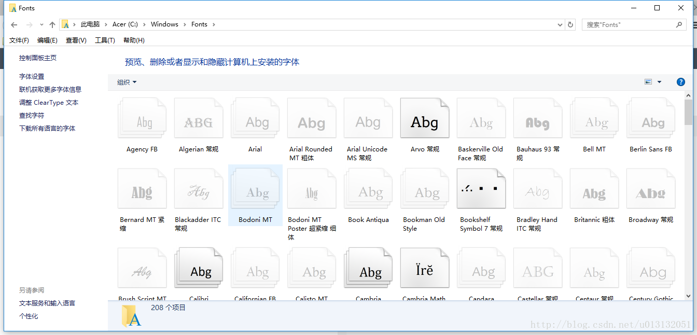Open the 查看 menu
This screenshot has height=335, width=697.
[x=76, y=40]
